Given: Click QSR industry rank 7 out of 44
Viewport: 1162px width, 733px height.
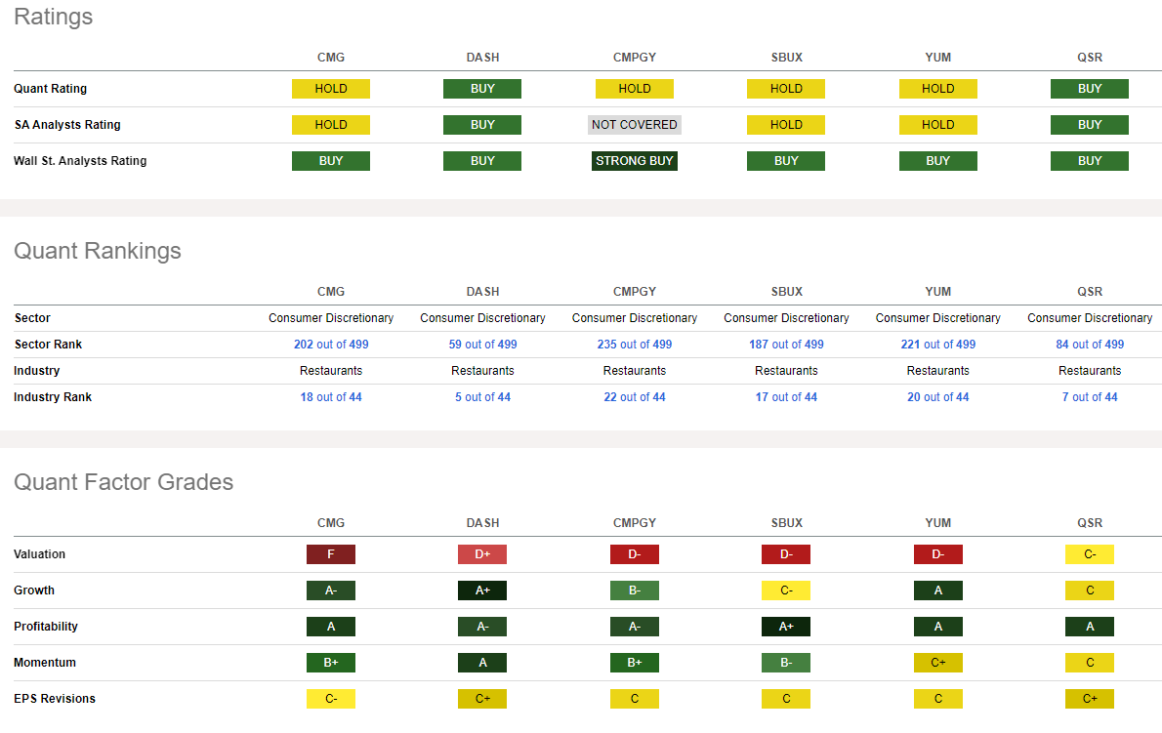Looking at the screenshot, I should tap(1090, 397).
